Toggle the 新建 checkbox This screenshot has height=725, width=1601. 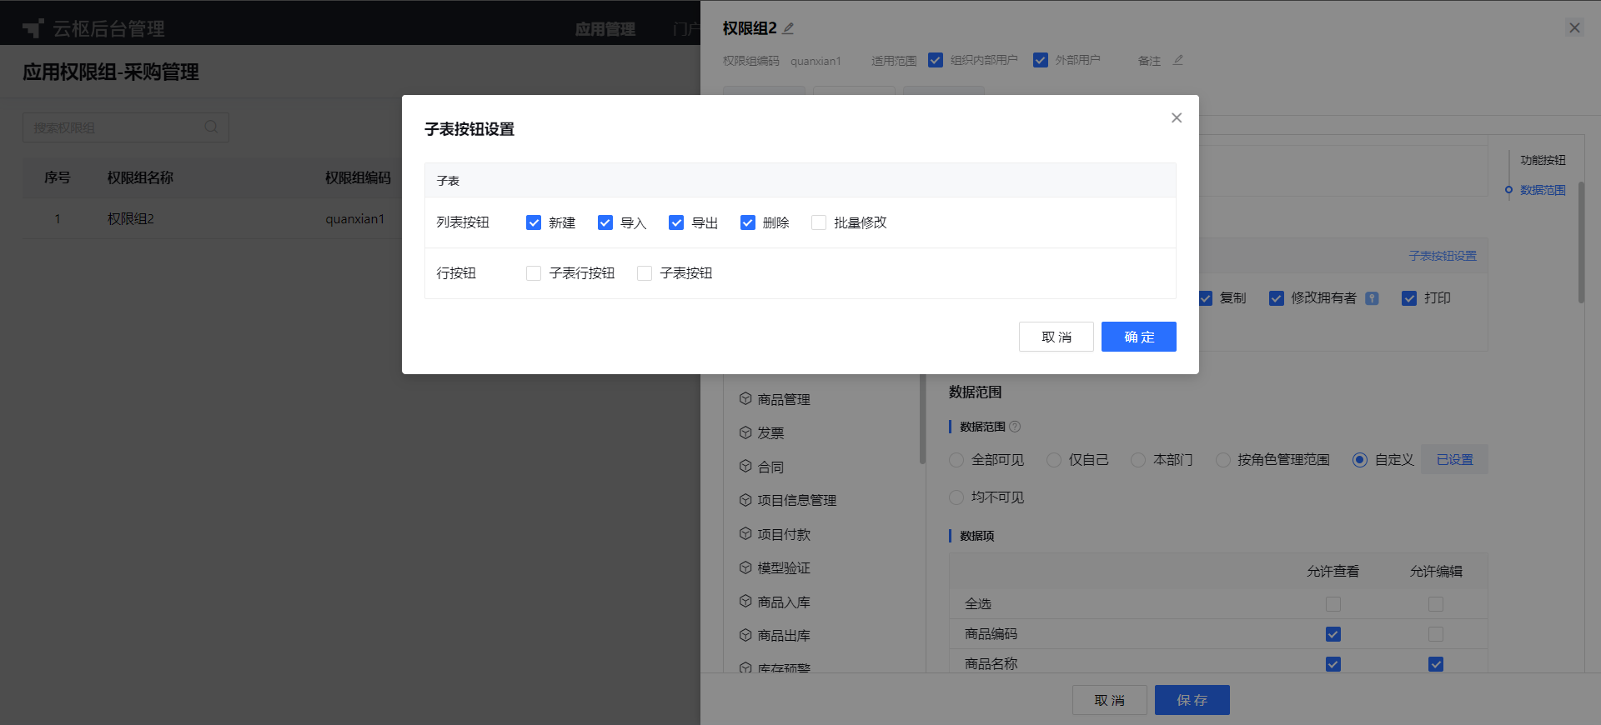[534, 222]
